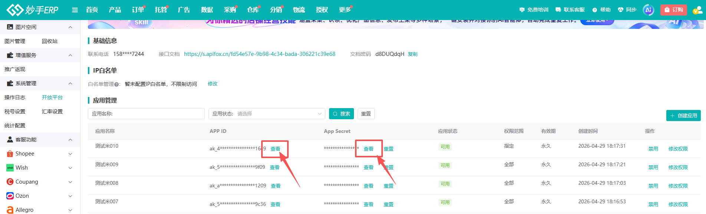Click the sync icon in the header
The width and height of the screenshot is (706, 214).
[x=620, y=10]
